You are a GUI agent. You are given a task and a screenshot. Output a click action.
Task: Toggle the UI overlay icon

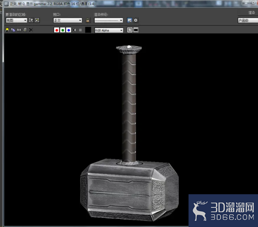click(130, 30)
